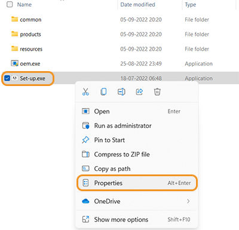Uncheck the Set-up.exe row checkbox

click(7, 78)
